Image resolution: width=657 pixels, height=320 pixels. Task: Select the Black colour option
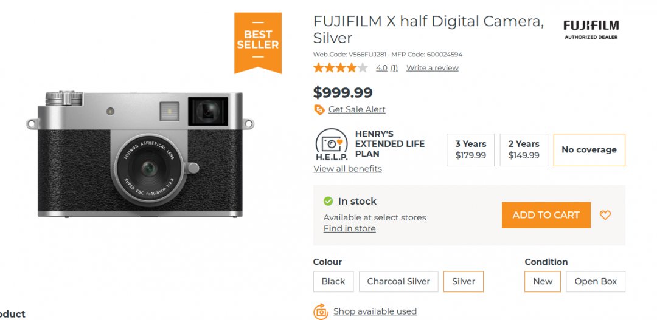tap(333, 281)
